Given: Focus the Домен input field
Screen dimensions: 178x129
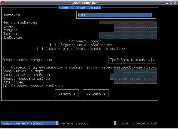Looking at the screenshot, I should coord(136,26).
